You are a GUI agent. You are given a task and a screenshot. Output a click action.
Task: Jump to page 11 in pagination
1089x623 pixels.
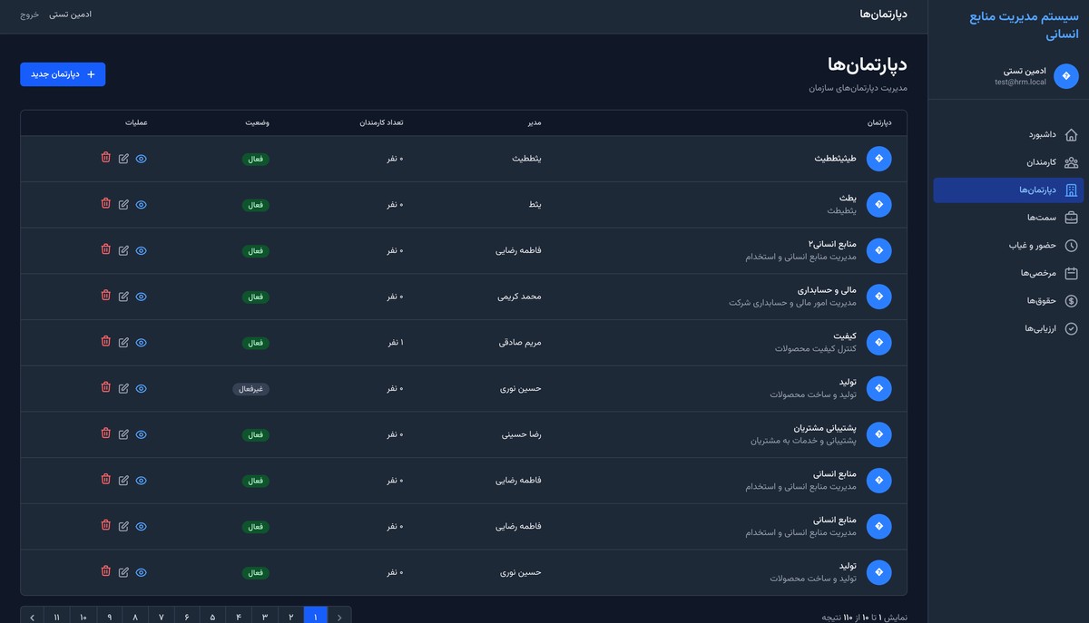point(57,617)
